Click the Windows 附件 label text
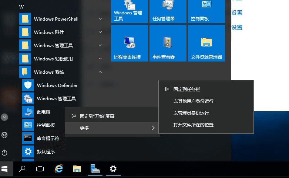 pos(49,32)
